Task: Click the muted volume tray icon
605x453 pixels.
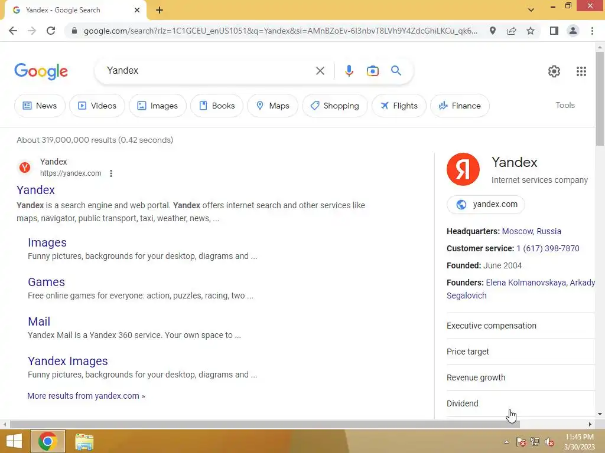Action: click(549, 442)
